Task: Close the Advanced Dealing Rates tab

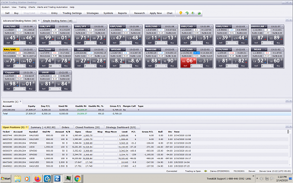Action: pyautogui.click(x=39, y=21)
